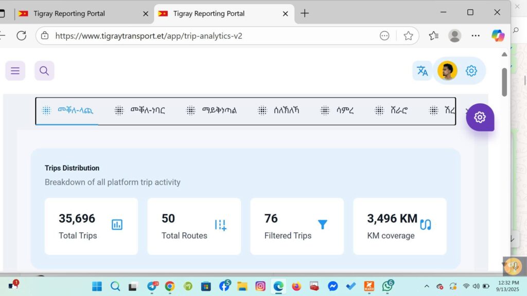Open the purple floating settings gear button
Viewport: 527px width, 296px height.
click(480, 117)
